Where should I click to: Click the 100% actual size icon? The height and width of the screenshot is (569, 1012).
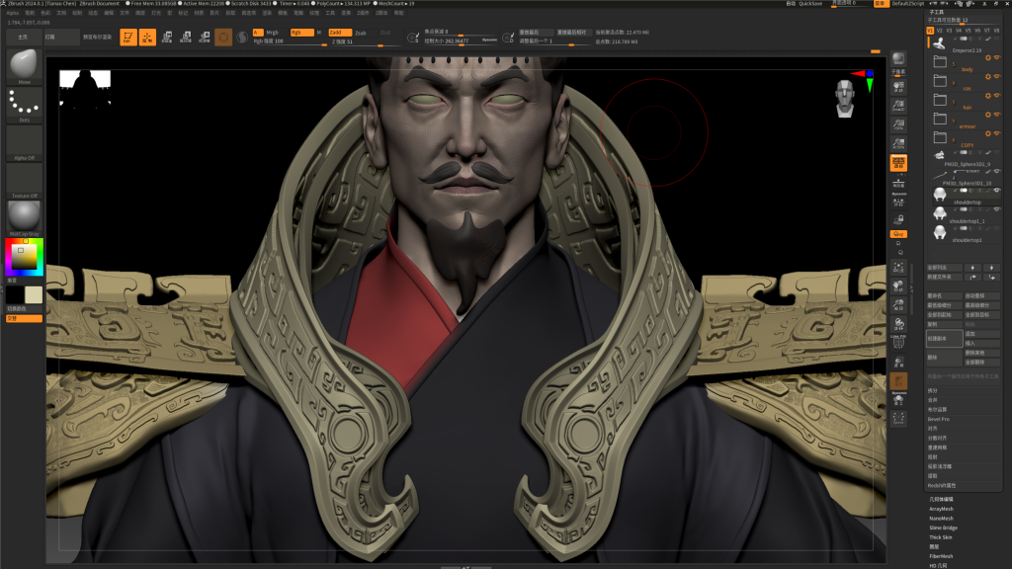[x=898, y=123]
